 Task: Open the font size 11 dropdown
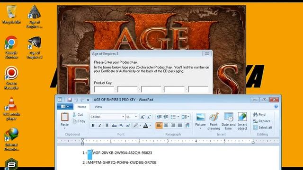point(136,117)
